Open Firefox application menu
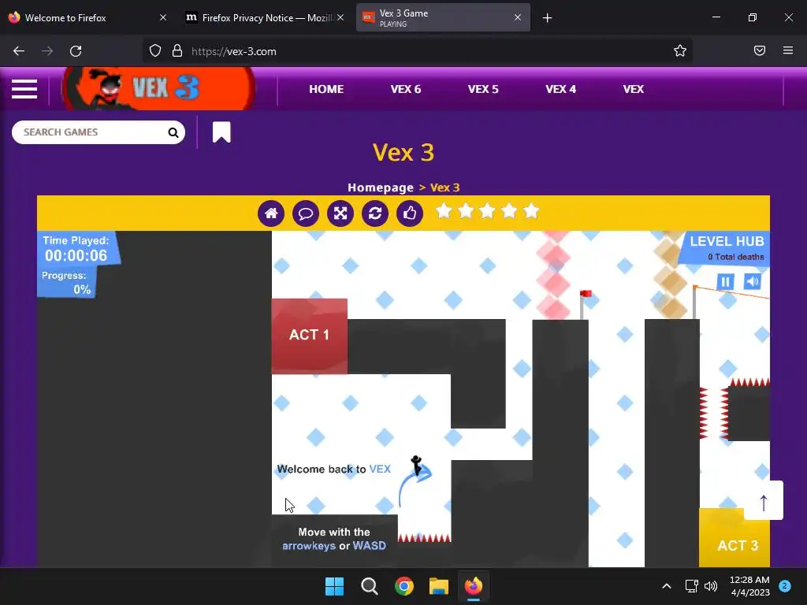This screenshot has height=605, width=807. 788,50
